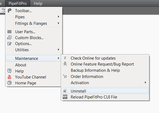Open the Help menu in the menu bar
159x113 pixels.
38,4
